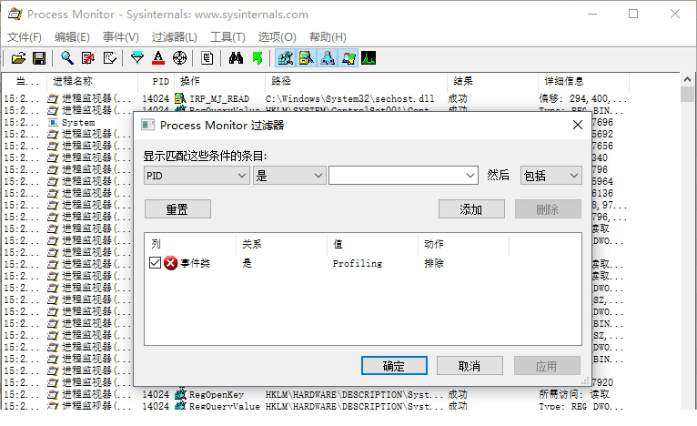Click the 重置 button
Image resolution: width=697 pixels, height=426 pixels.
(x=177, y=209)
